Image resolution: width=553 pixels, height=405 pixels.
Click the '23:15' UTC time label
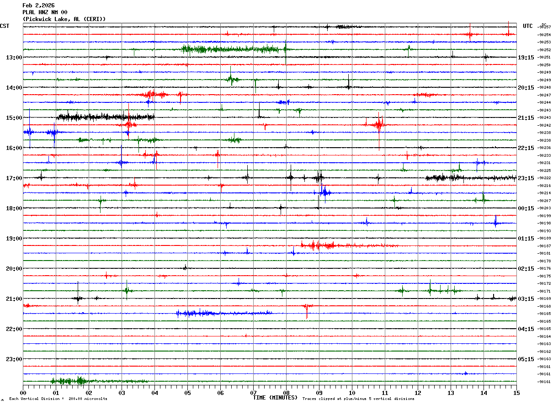(526, 178)
